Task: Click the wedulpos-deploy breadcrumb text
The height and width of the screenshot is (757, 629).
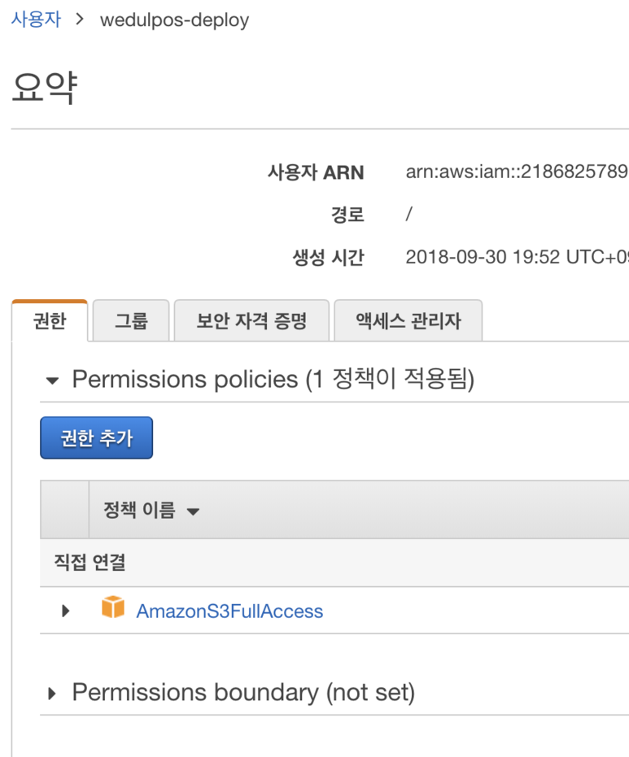Action: coord(174,20)
